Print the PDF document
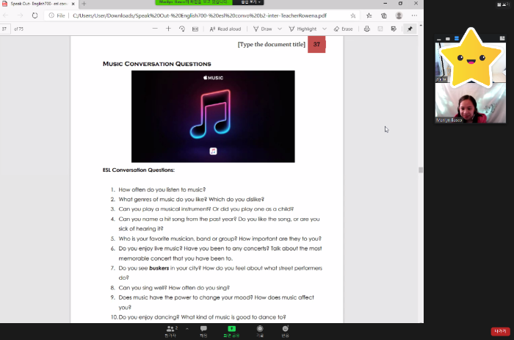The height and width of the screenshot is (340, 514). [367, 29]
